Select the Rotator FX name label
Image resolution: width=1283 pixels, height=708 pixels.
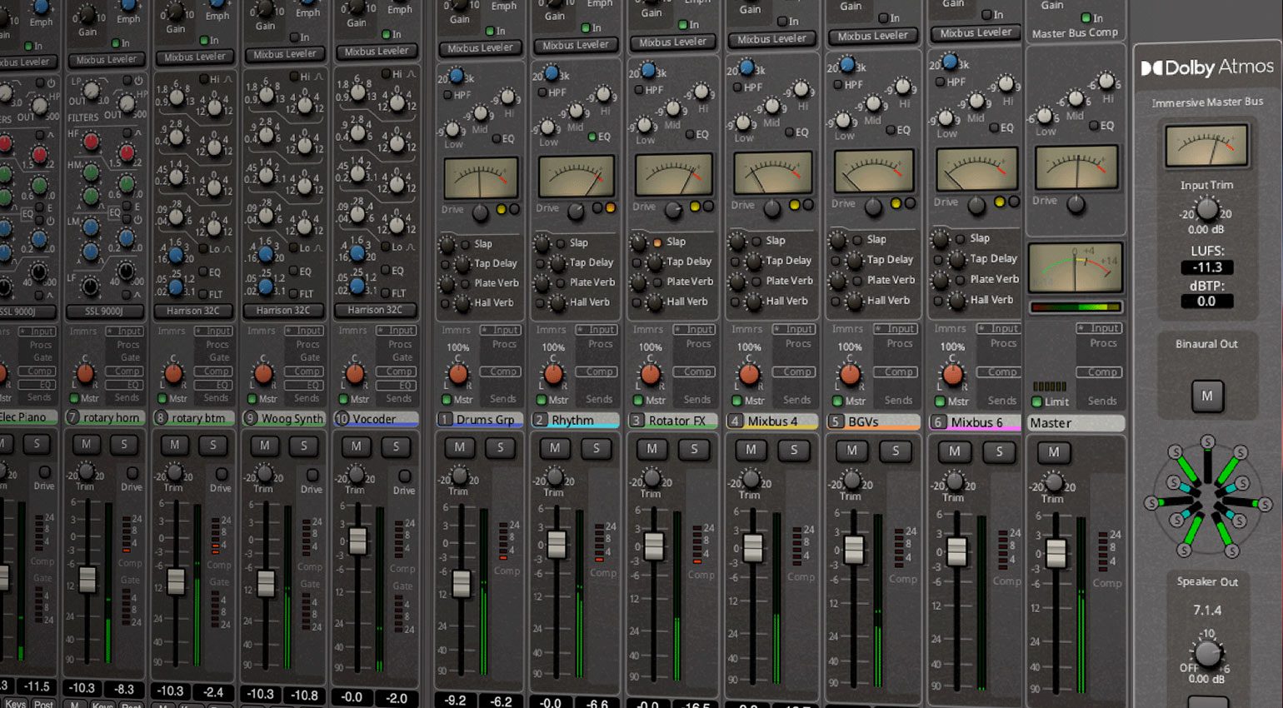[x=673, y=421]
